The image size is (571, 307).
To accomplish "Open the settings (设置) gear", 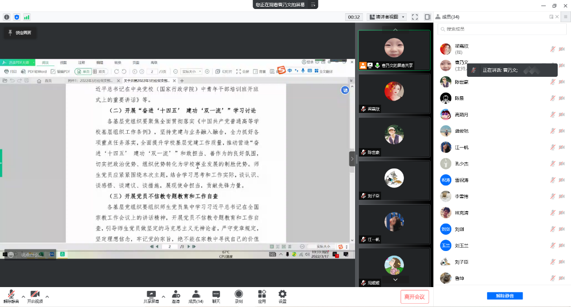I will [282, 297].
